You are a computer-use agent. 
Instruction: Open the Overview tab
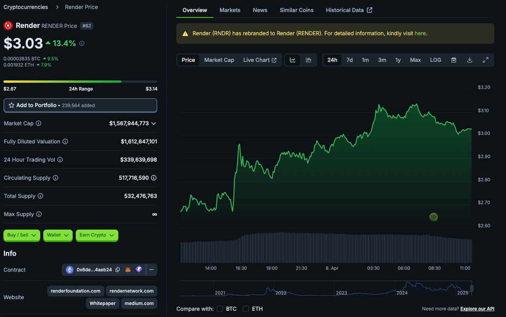195,10
